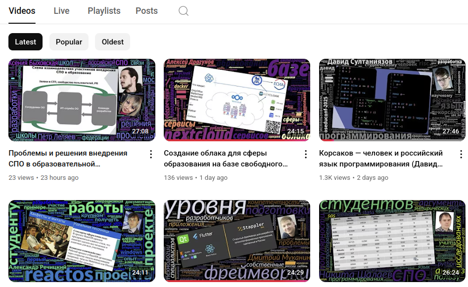Click the channel search magnifier icon
This screenshot has height=287, width=468.
184,11
